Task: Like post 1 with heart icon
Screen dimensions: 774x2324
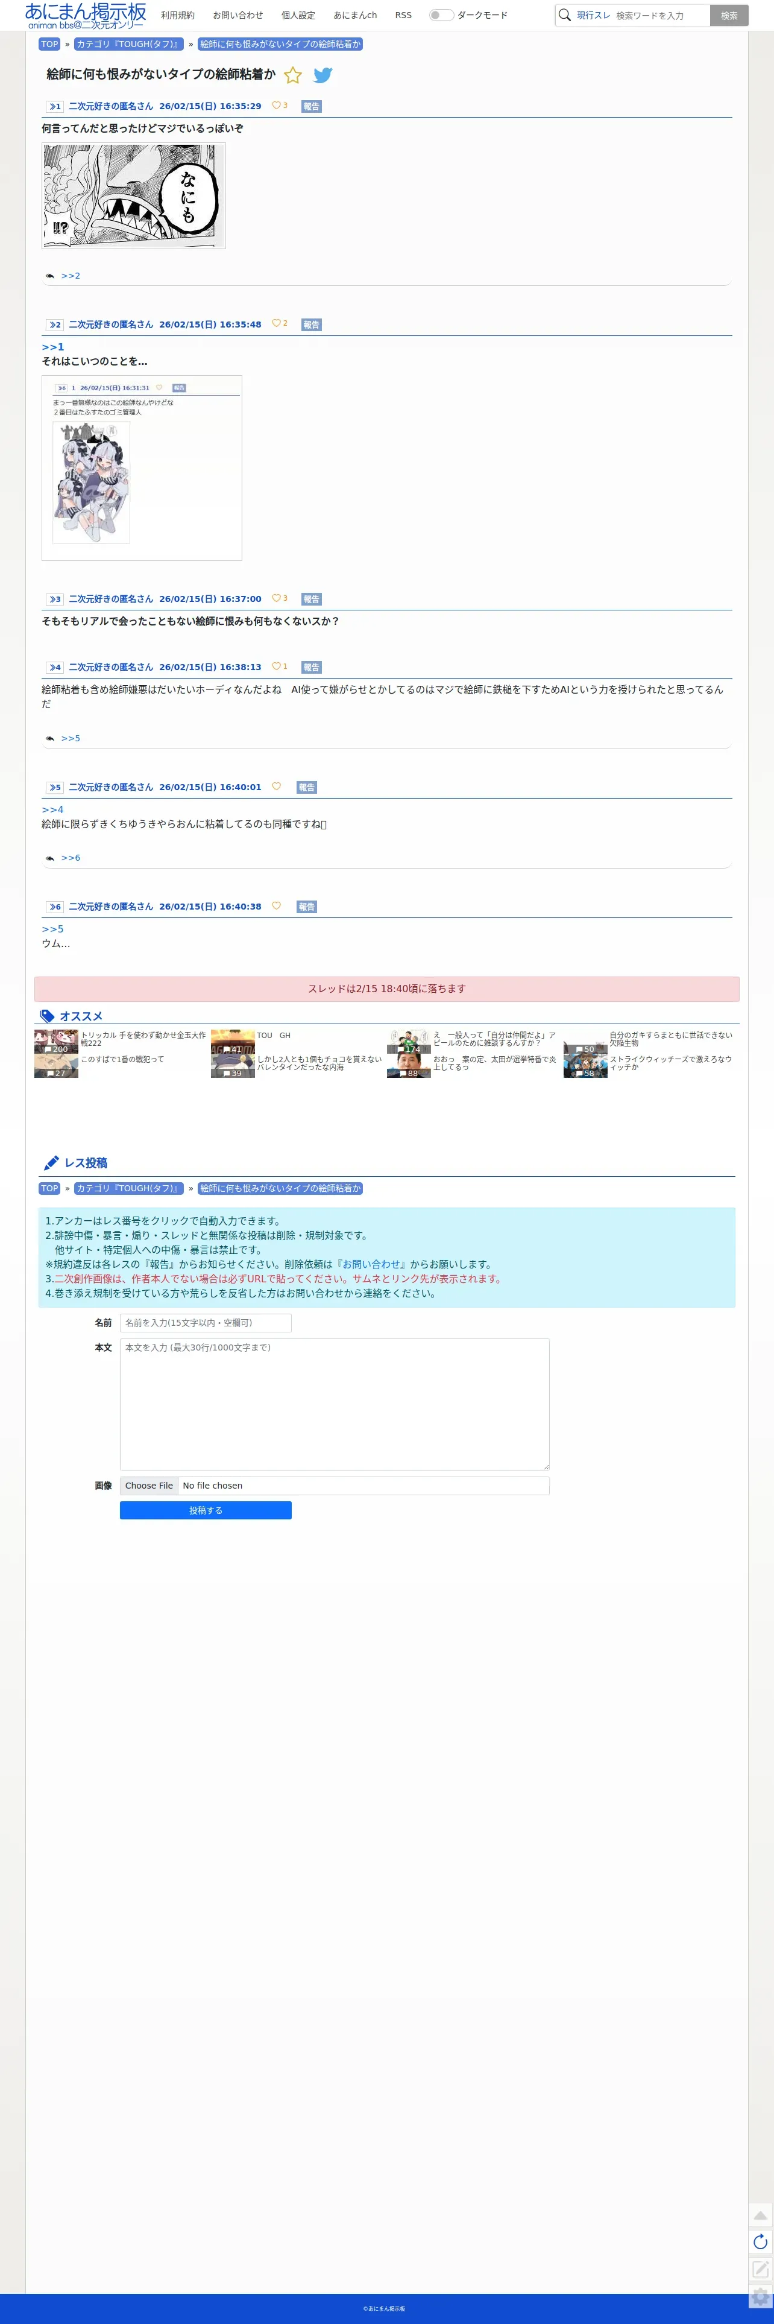Action: pyautogui.click(x=276, y=106)
